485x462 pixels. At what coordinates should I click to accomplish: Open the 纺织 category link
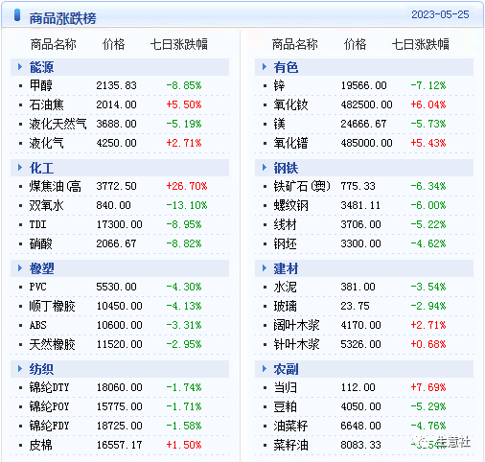click(x=41, y=369)
